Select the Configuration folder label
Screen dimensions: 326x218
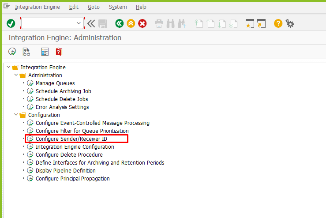pyautogui.click(x=44, y=115)
